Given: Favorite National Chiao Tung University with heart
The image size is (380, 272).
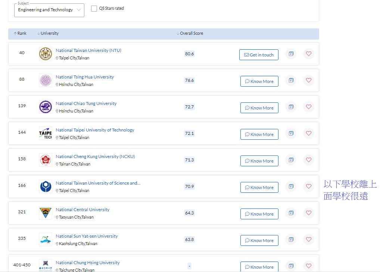Looking at the screenshot, I should coord(308,107).
